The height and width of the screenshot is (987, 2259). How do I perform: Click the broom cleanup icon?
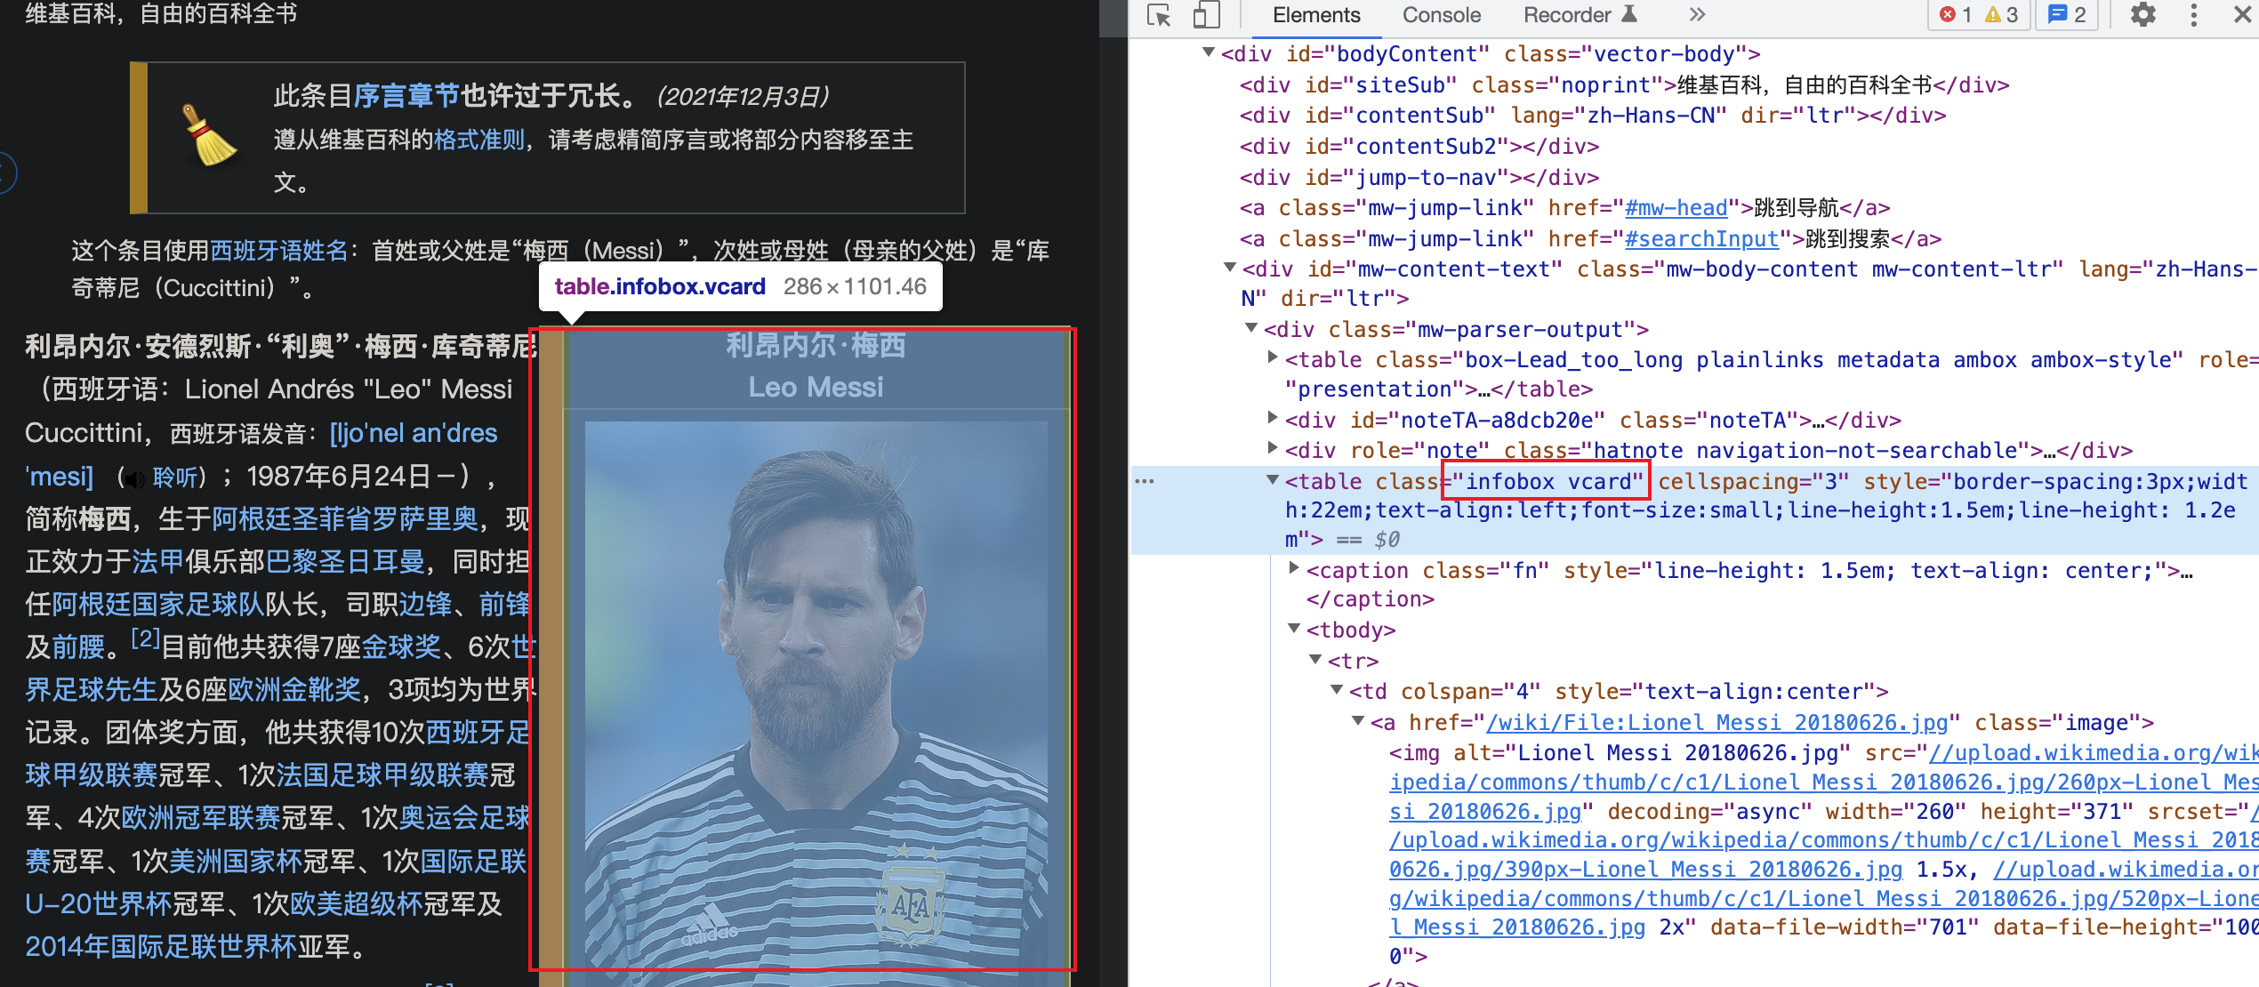(x=209, y=136)
